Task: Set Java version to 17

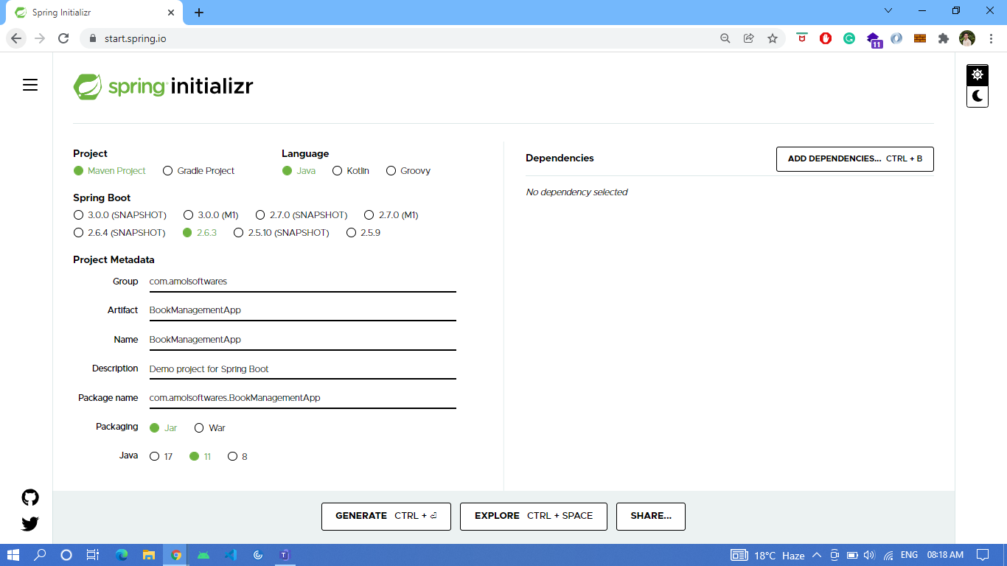Action: pyautogui.click(x=161, y=457)
